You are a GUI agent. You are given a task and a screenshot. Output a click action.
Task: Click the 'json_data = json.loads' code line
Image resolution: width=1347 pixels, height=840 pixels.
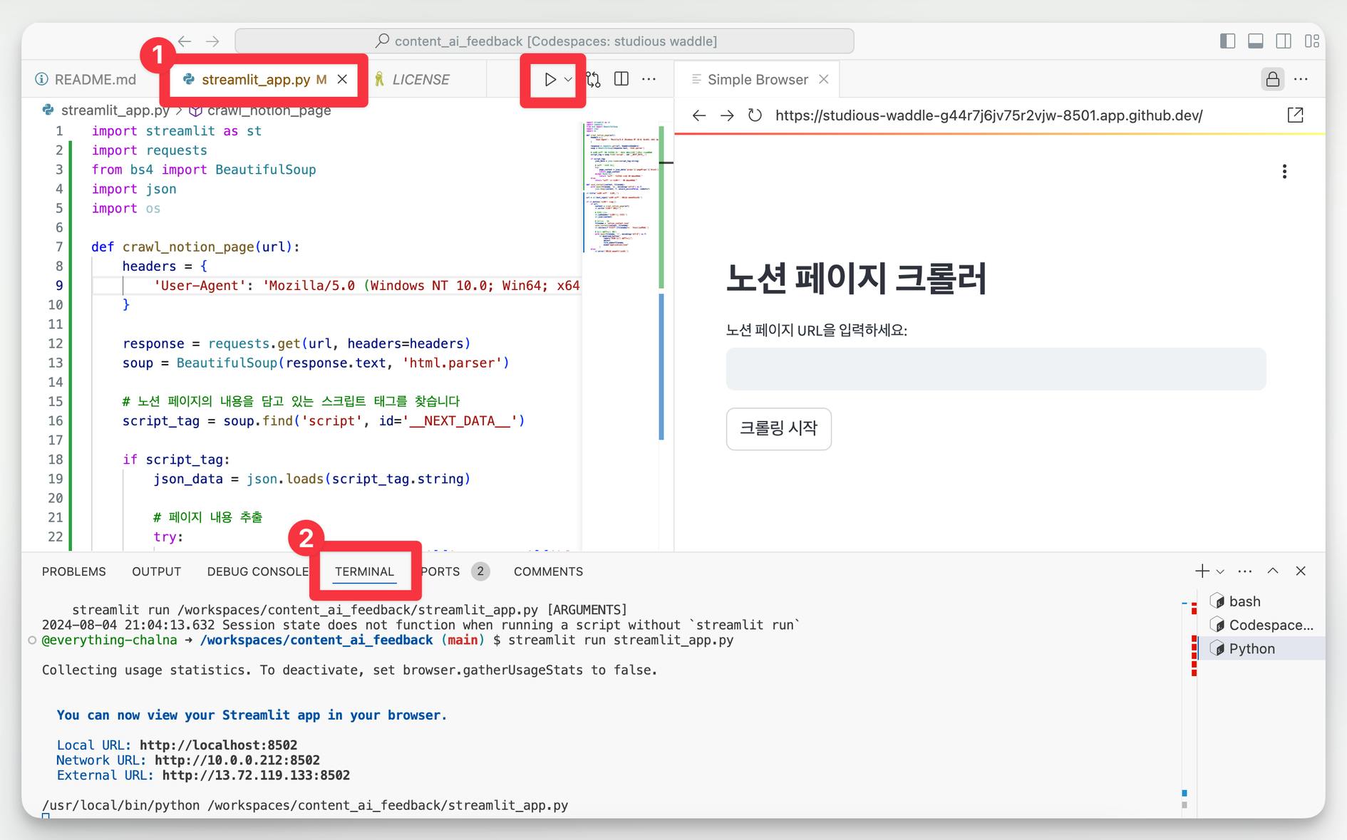click(x=312, y=479)
